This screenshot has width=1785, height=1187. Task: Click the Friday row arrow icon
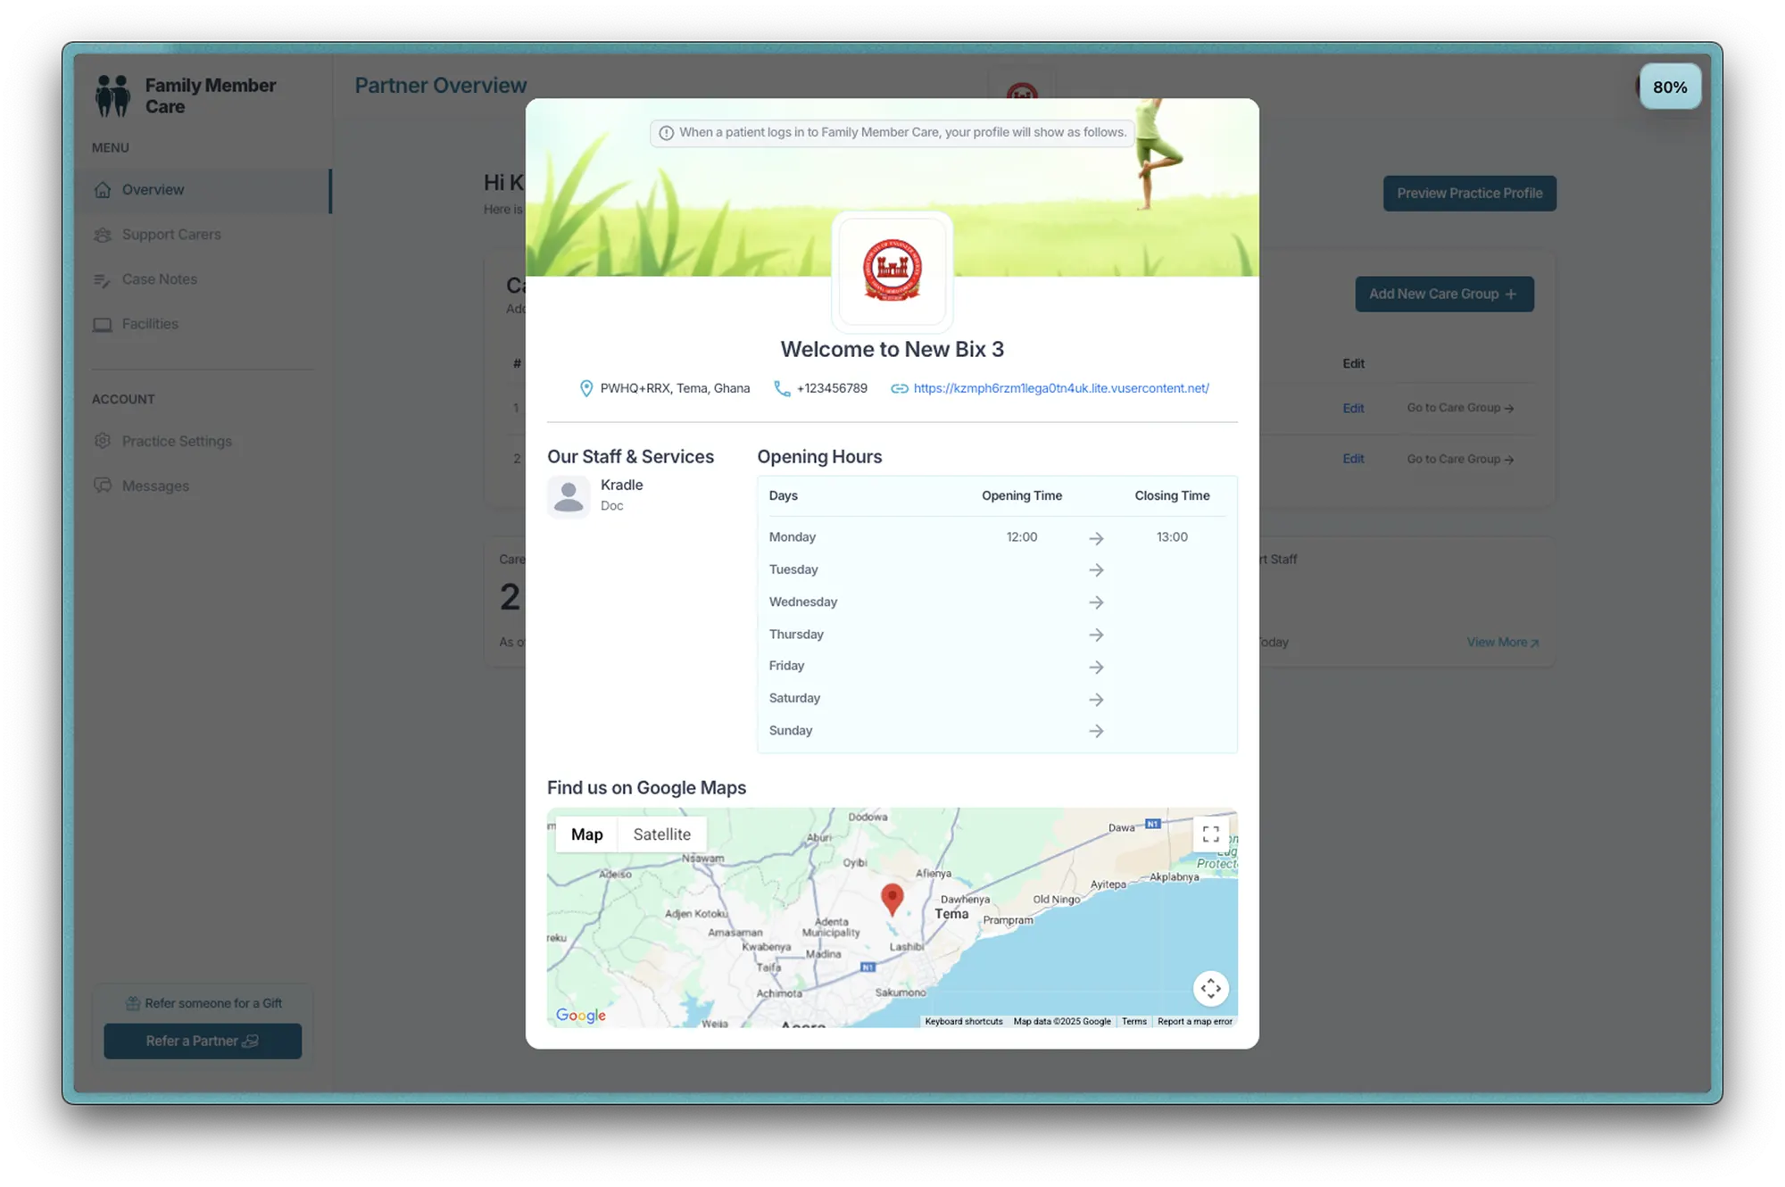coord(1096,667)
